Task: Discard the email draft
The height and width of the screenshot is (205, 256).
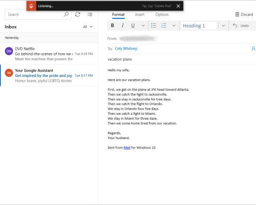Action: 244,15
